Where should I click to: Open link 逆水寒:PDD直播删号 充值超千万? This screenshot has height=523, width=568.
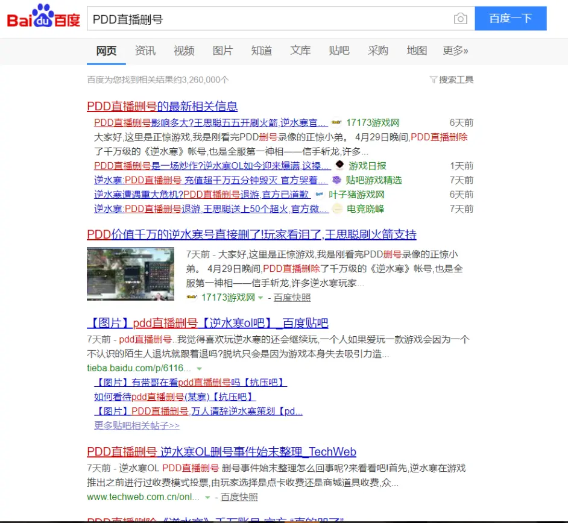coord(211,180)
